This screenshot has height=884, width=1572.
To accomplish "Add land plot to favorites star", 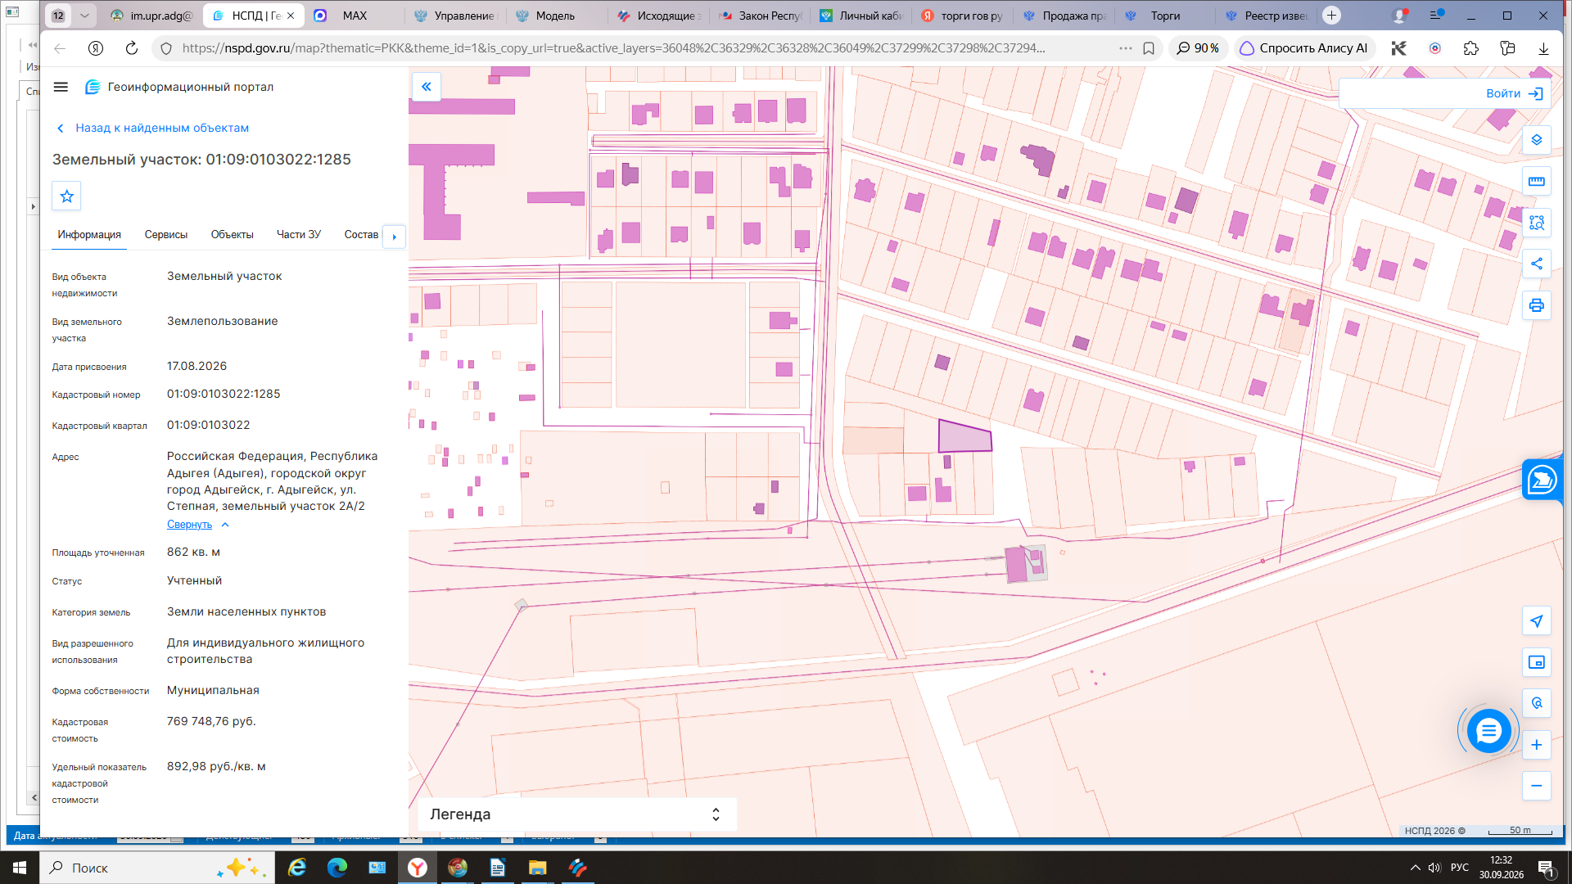I will [67, 196].
